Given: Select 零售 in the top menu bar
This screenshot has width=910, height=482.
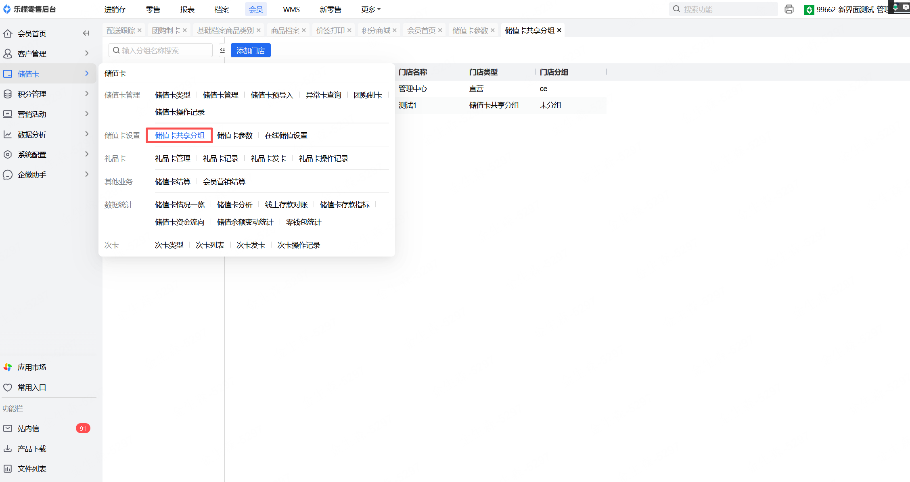Looking at the screenshot, I should point(153,9).
